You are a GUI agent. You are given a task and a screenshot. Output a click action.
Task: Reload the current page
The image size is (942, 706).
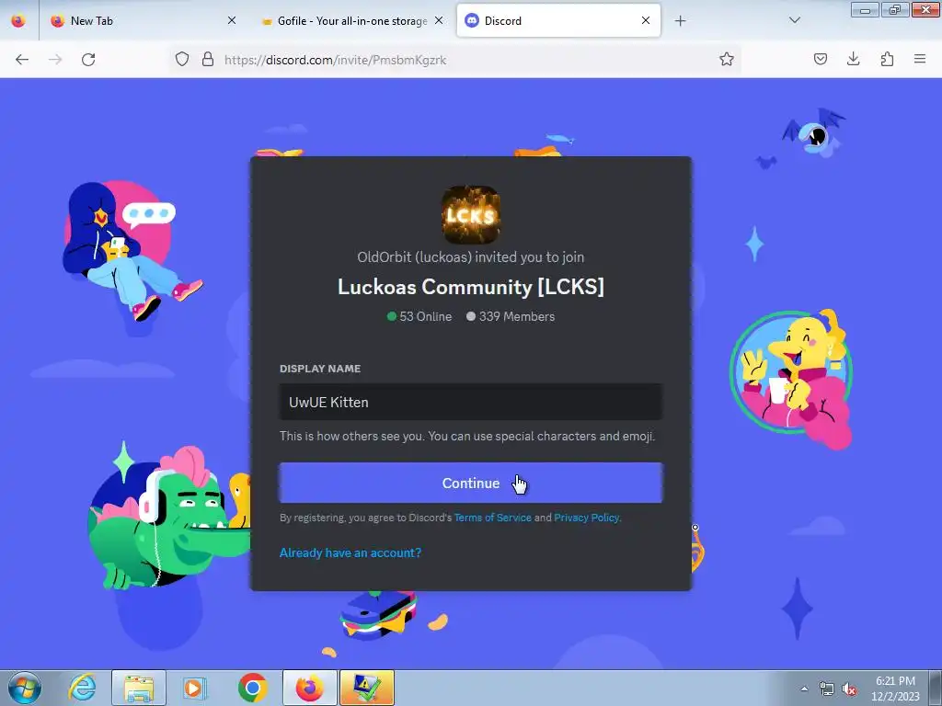tap(88, 59)
